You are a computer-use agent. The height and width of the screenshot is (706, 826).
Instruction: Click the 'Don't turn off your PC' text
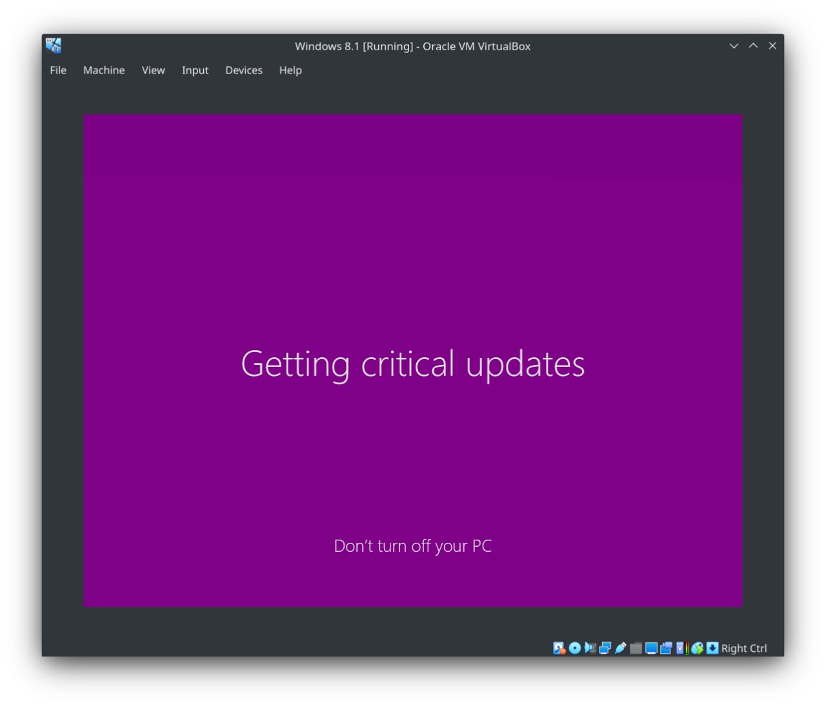pyautogui.click(x=413, y=546)
